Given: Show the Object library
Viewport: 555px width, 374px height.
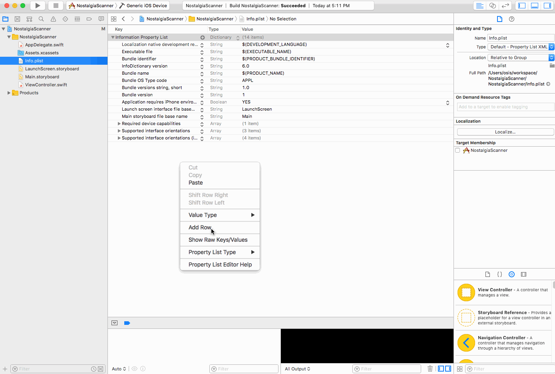Looking at the screenshot, I should 511,274.
